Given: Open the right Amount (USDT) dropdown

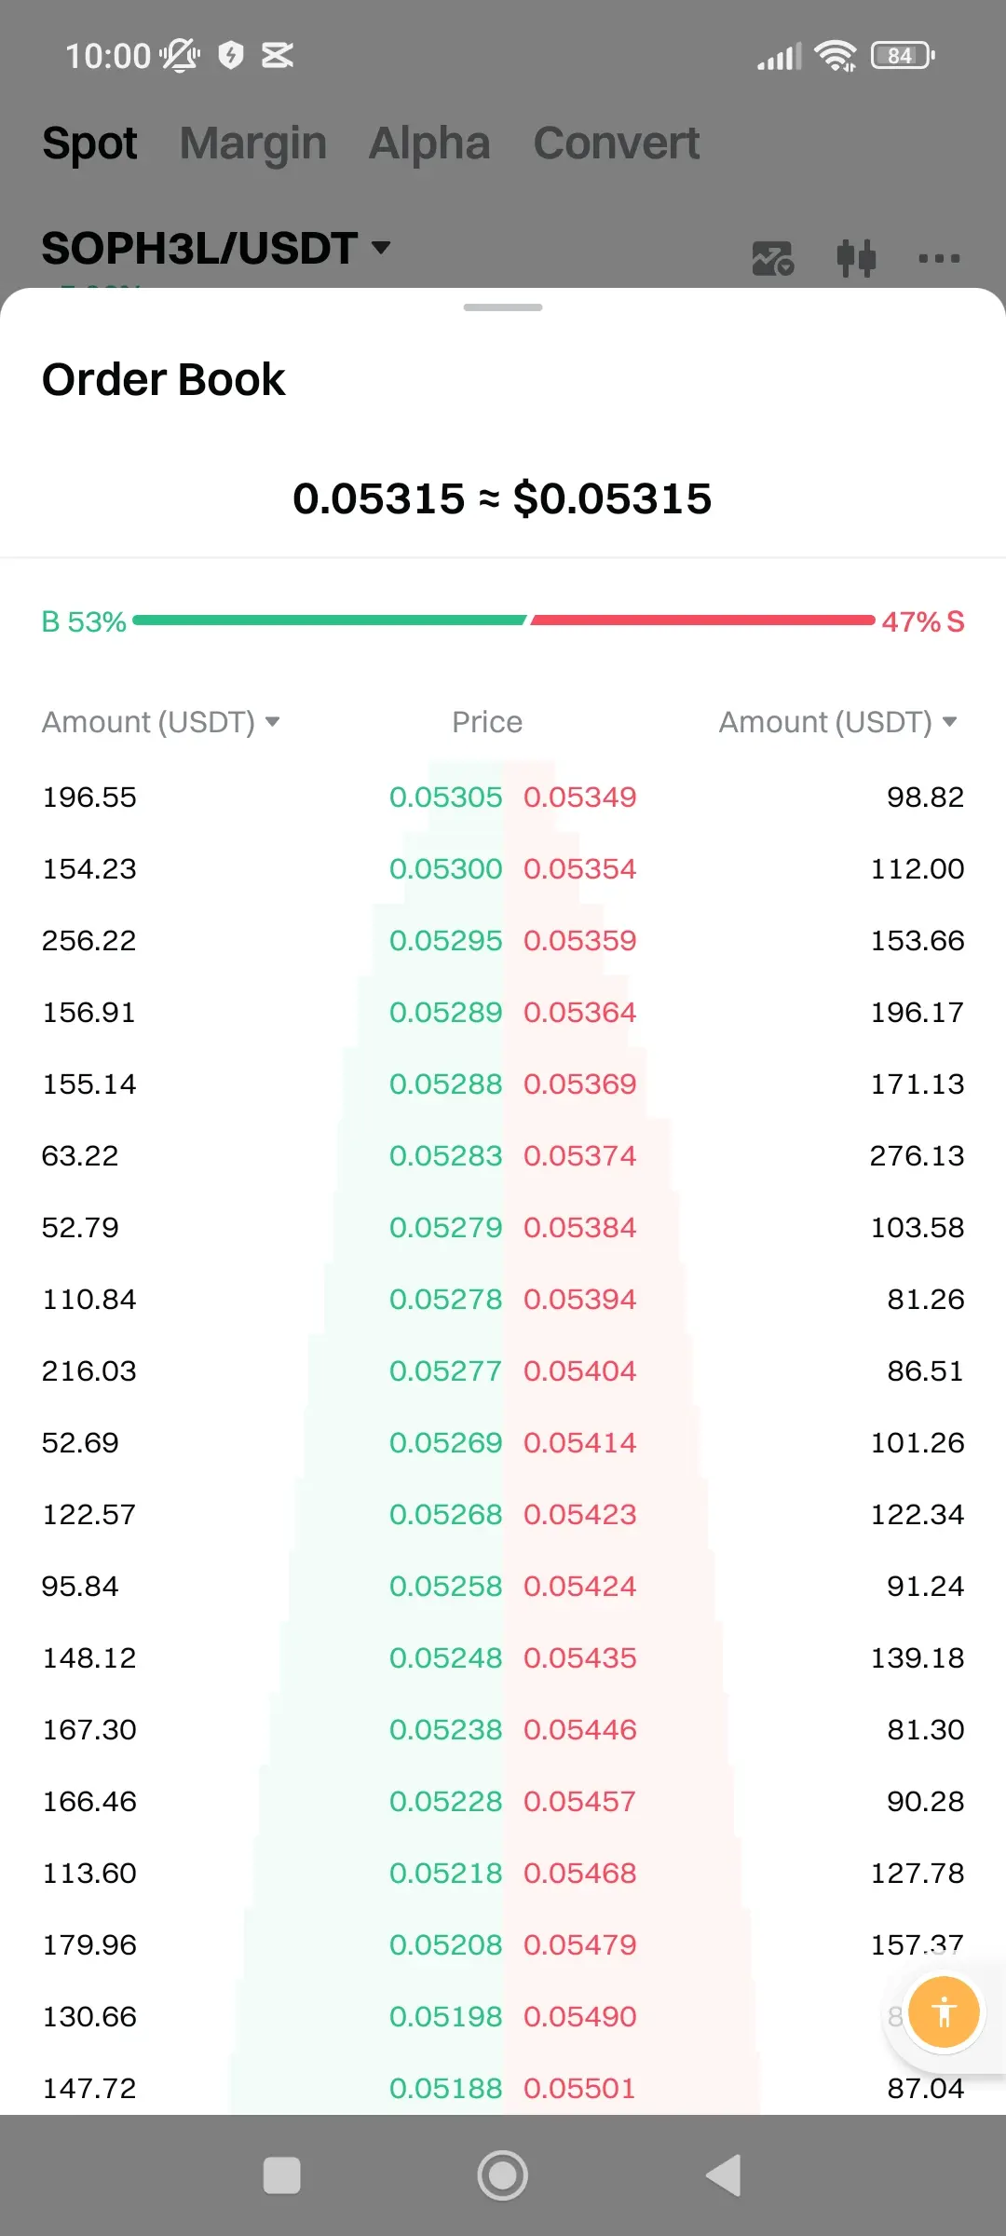Looking at the screenshot, I should (838, 722).
